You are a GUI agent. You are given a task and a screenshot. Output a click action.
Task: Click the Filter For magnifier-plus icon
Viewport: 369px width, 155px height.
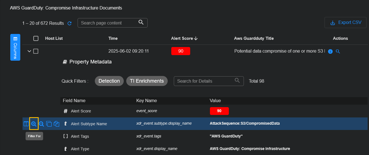34,124
